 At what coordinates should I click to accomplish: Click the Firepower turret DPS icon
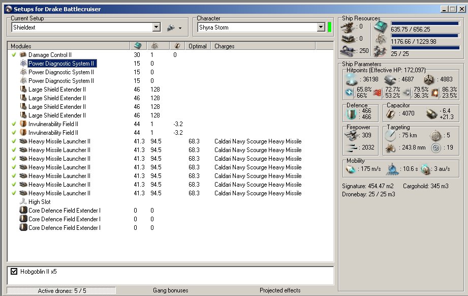tap(351, 136)
